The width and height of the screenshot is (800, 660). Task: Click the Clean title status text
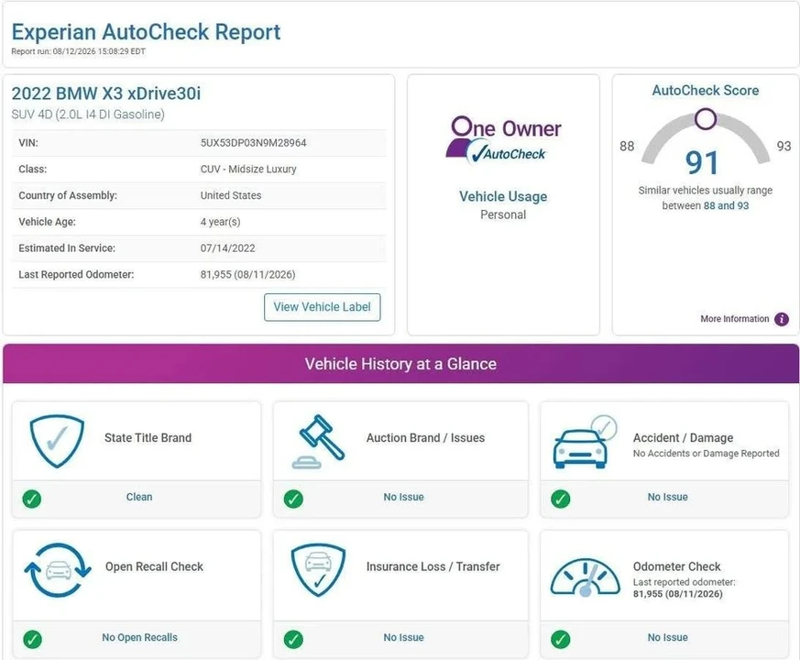click(x=139, y=497)
